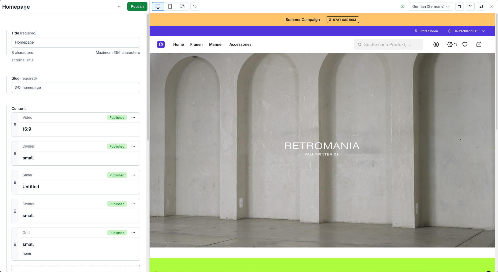Grab the Slider block drag handle
Screen dimensions: 498x272
coord(15,182)
